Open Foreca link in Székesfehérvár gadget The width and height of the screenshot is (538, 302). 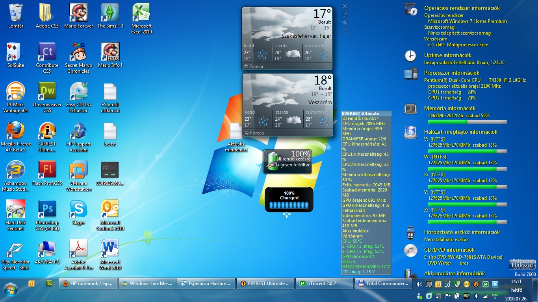coord(253,66)
